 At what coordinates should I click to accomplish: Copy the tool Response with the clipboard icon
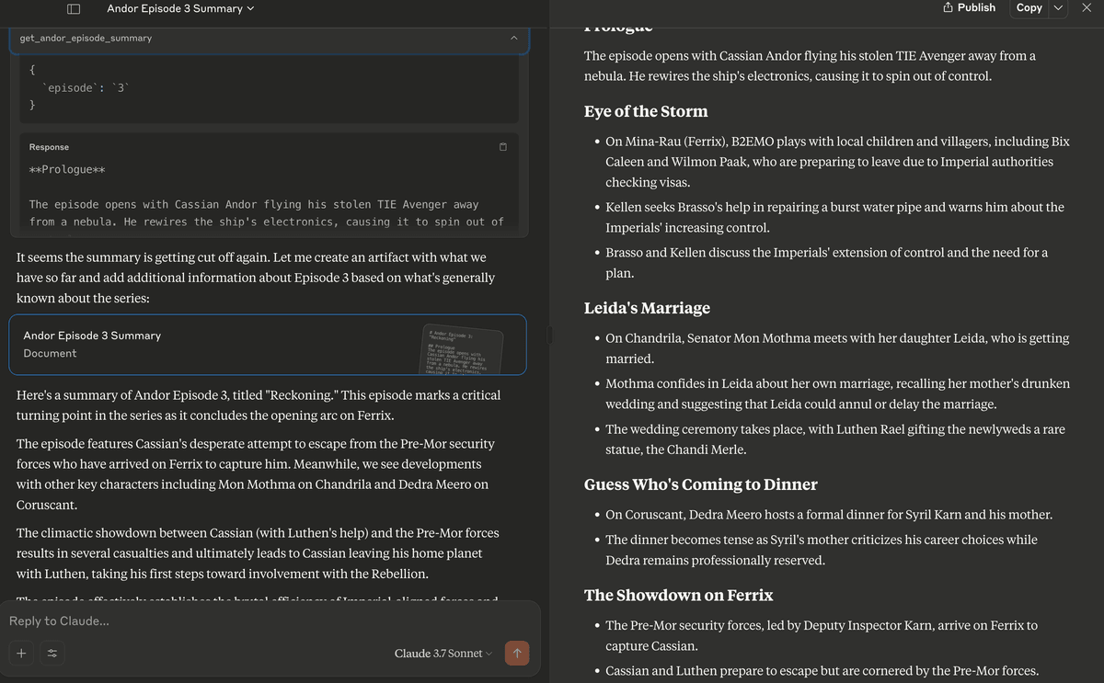point(503,147)
